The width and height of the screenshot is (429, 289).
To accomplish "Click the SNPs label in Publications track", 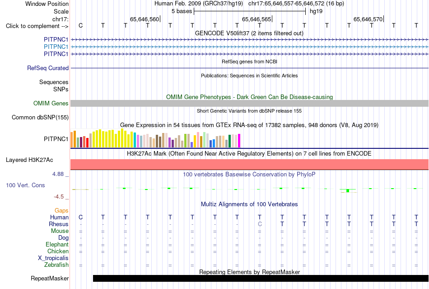I will [61, 89].
